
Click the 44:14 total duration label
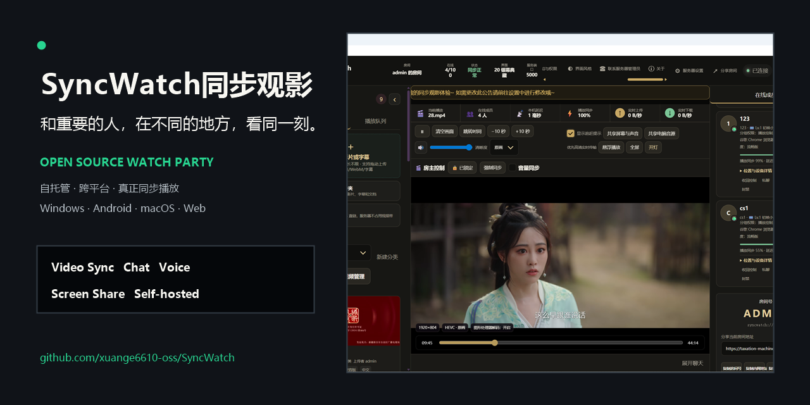[693, 343]
